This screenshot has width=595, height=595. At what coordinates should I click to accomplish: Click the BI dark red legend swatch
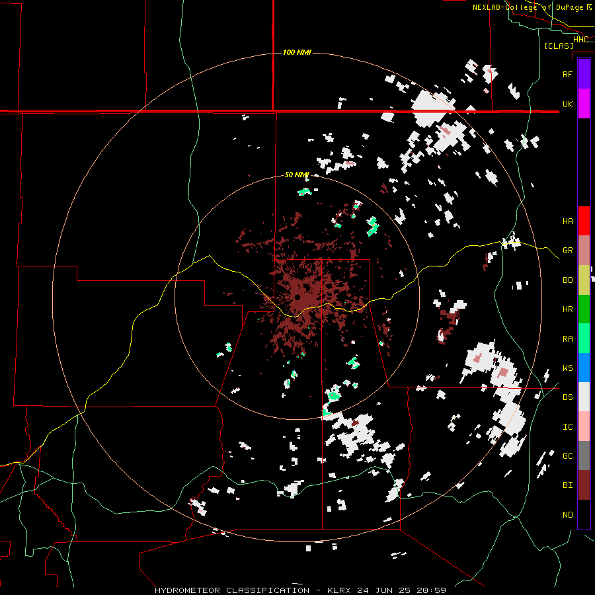coord(584,485)
